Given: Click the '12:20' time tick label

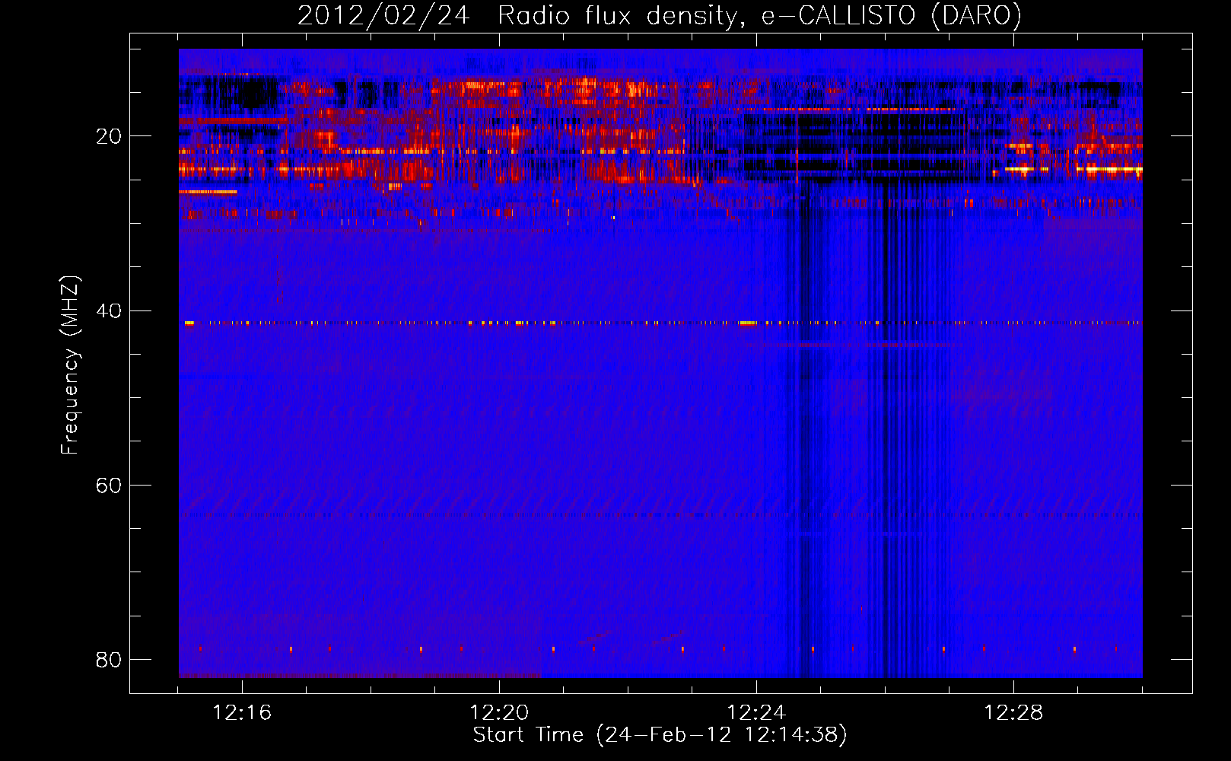Looking at the screenshot, I should (499, 713).
